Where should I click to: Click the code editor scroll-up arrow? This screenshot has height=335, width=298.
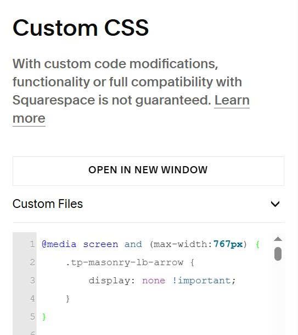click(x=278, y=239)
